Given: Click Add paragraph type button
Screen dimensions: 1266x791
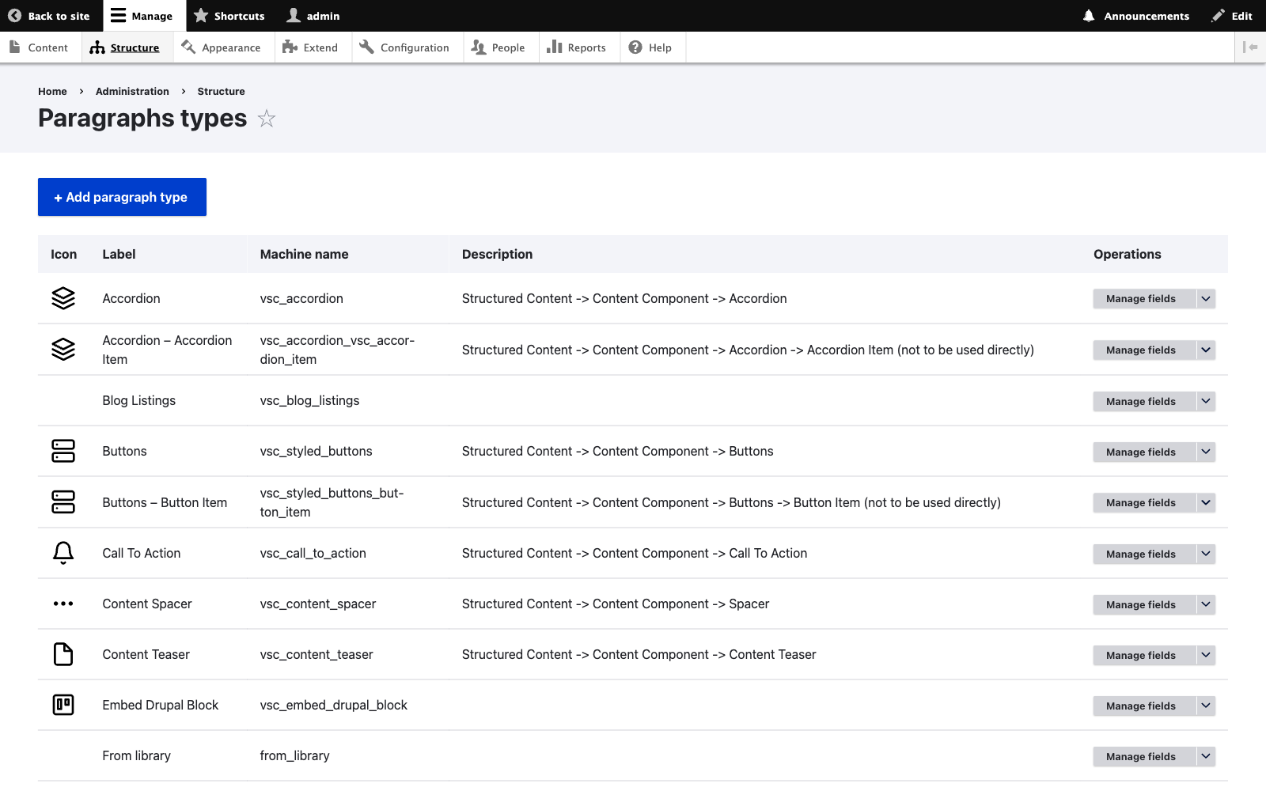Looking at the screenshot, I should pyautogui.click(x=122, y=197).
